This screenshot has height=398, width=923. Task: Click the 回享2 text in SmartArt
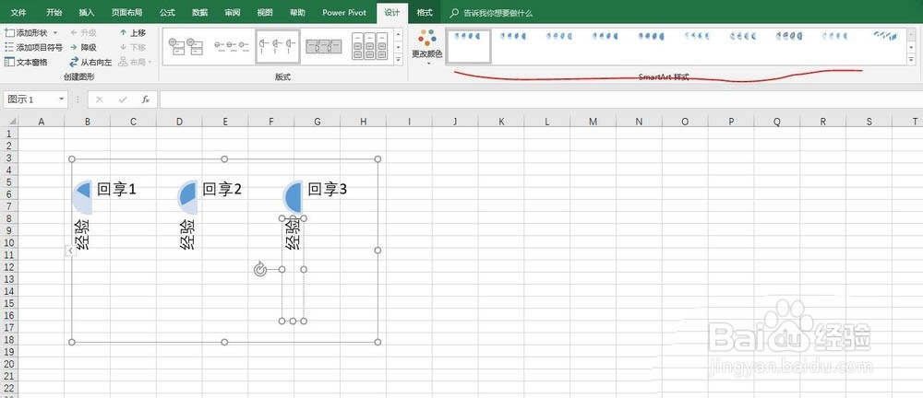(222, 189)
